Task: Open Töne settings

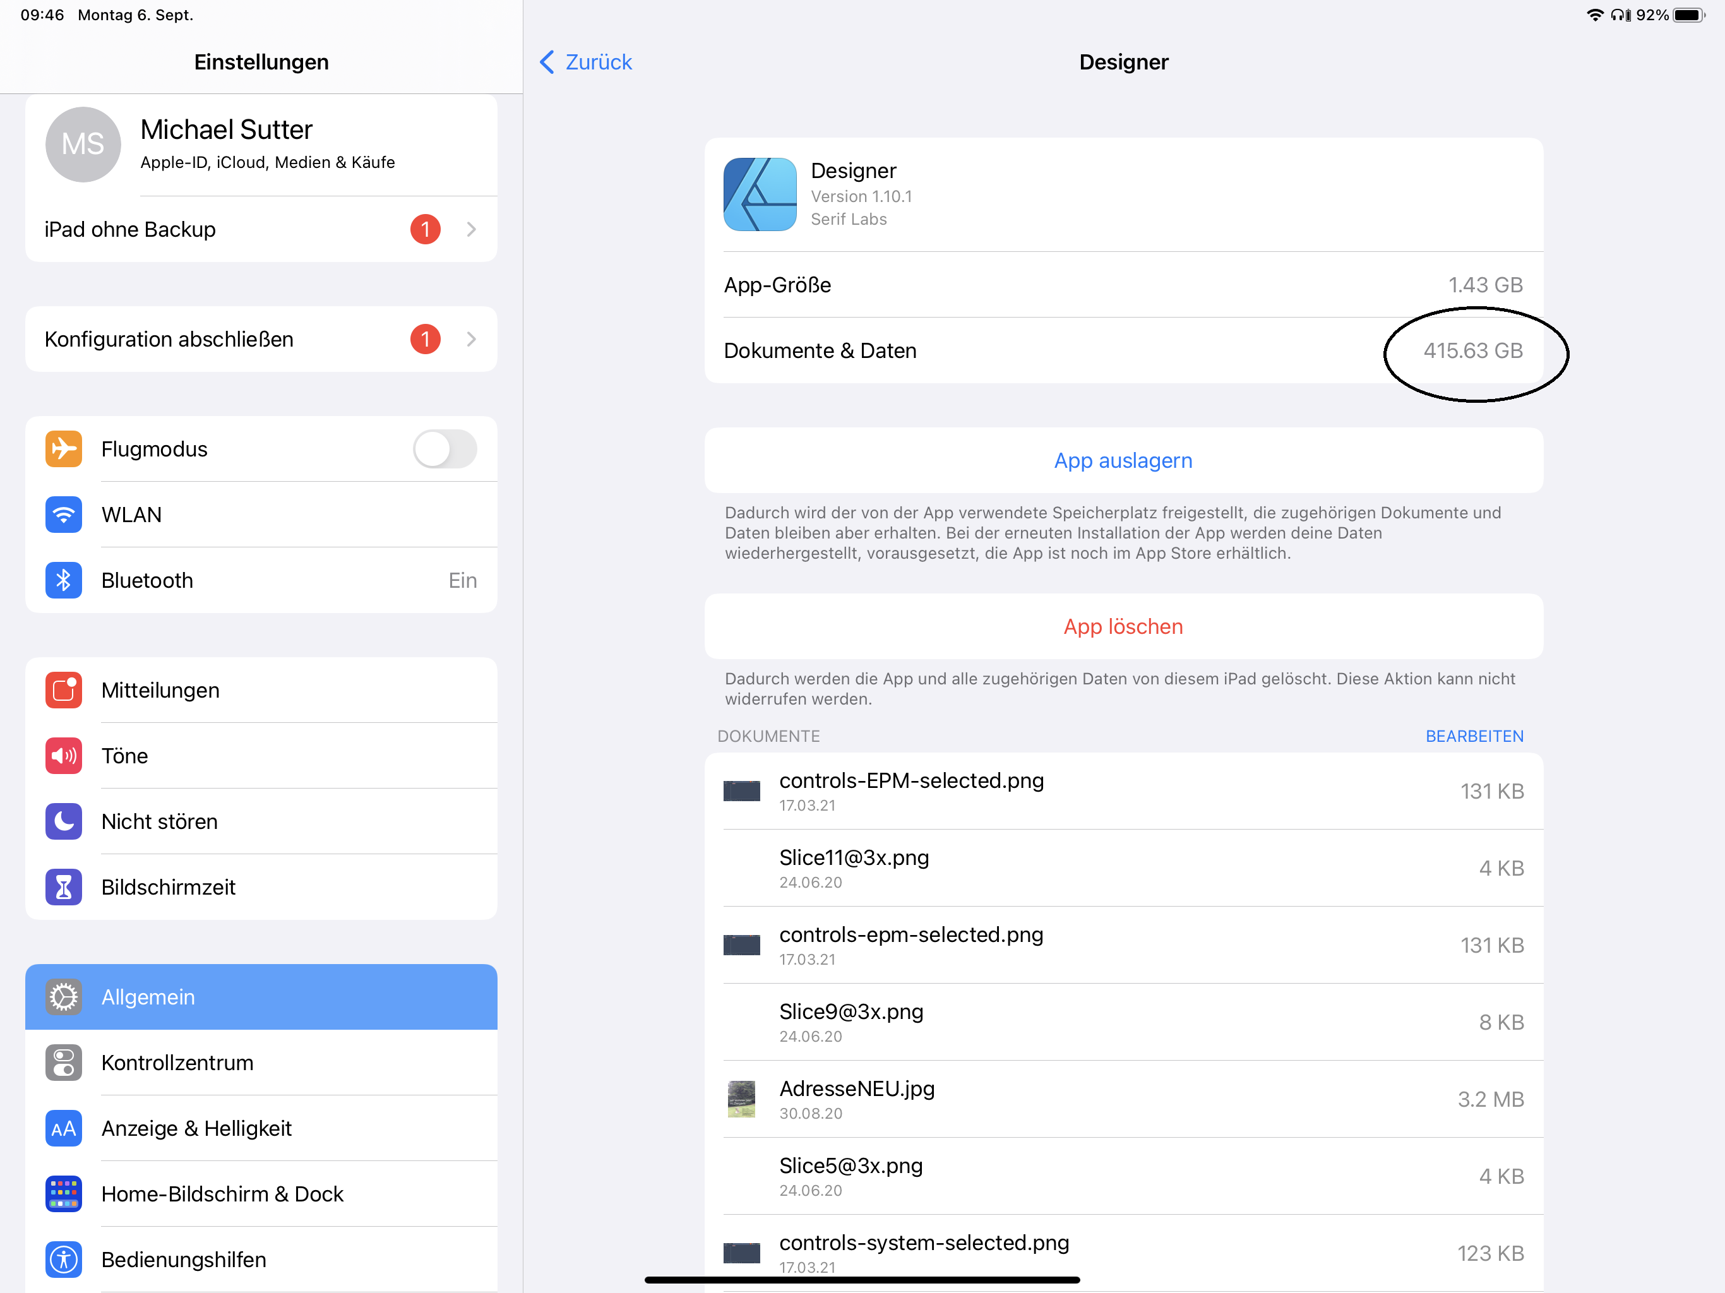Action: click(261, 756)
